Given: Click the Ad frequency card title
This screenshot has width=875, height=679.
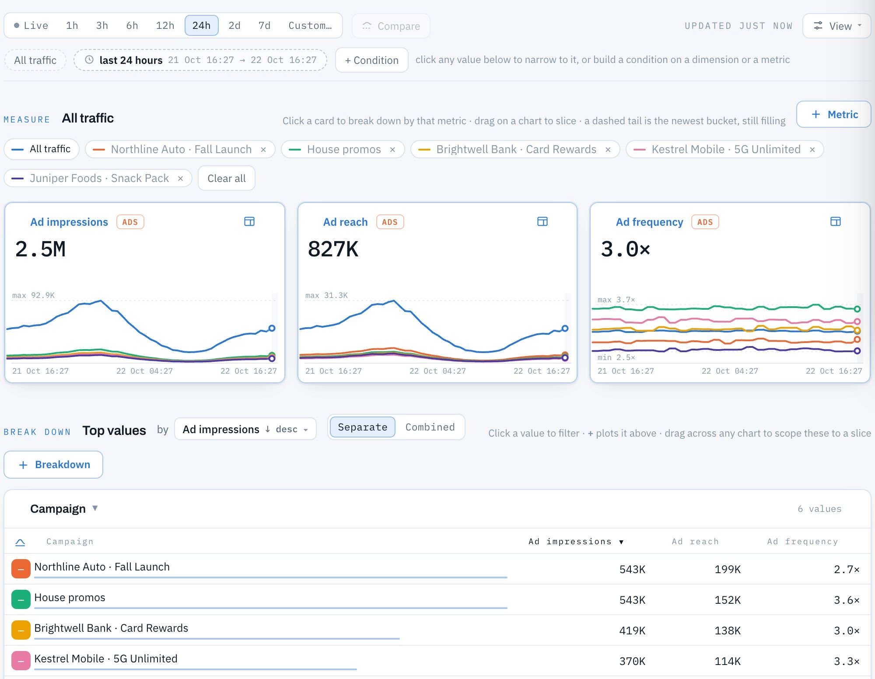Looking at the screenshot, I should click(650, 222).
